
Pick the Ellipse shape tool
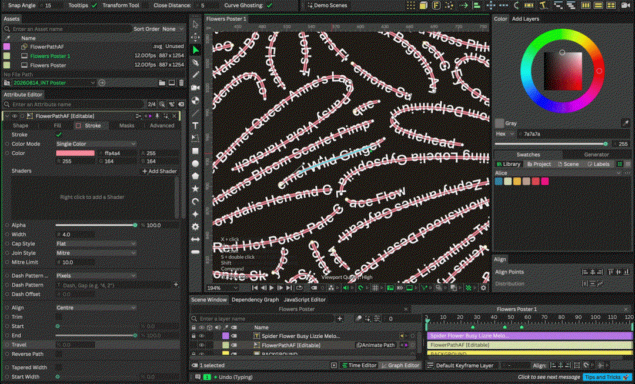tap(196, 163)
